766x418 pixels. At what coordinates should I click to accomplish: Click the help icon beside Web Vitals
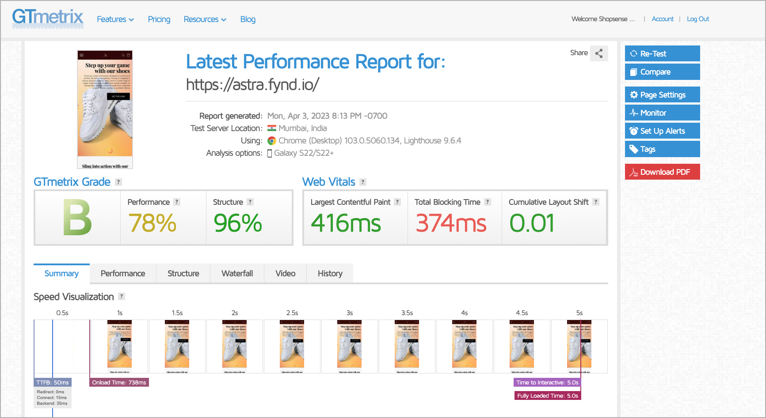pyautogui.click(x=363, y=182)
